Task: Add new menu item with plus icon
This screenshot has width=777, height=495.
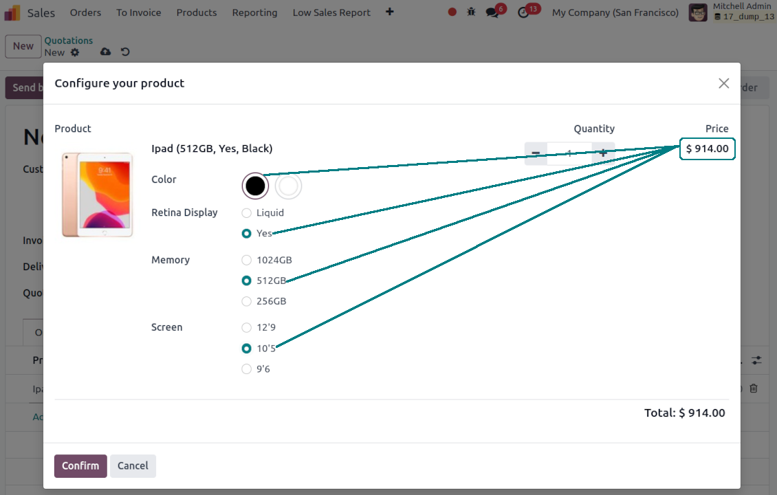Action: click(x=389, y=12)
